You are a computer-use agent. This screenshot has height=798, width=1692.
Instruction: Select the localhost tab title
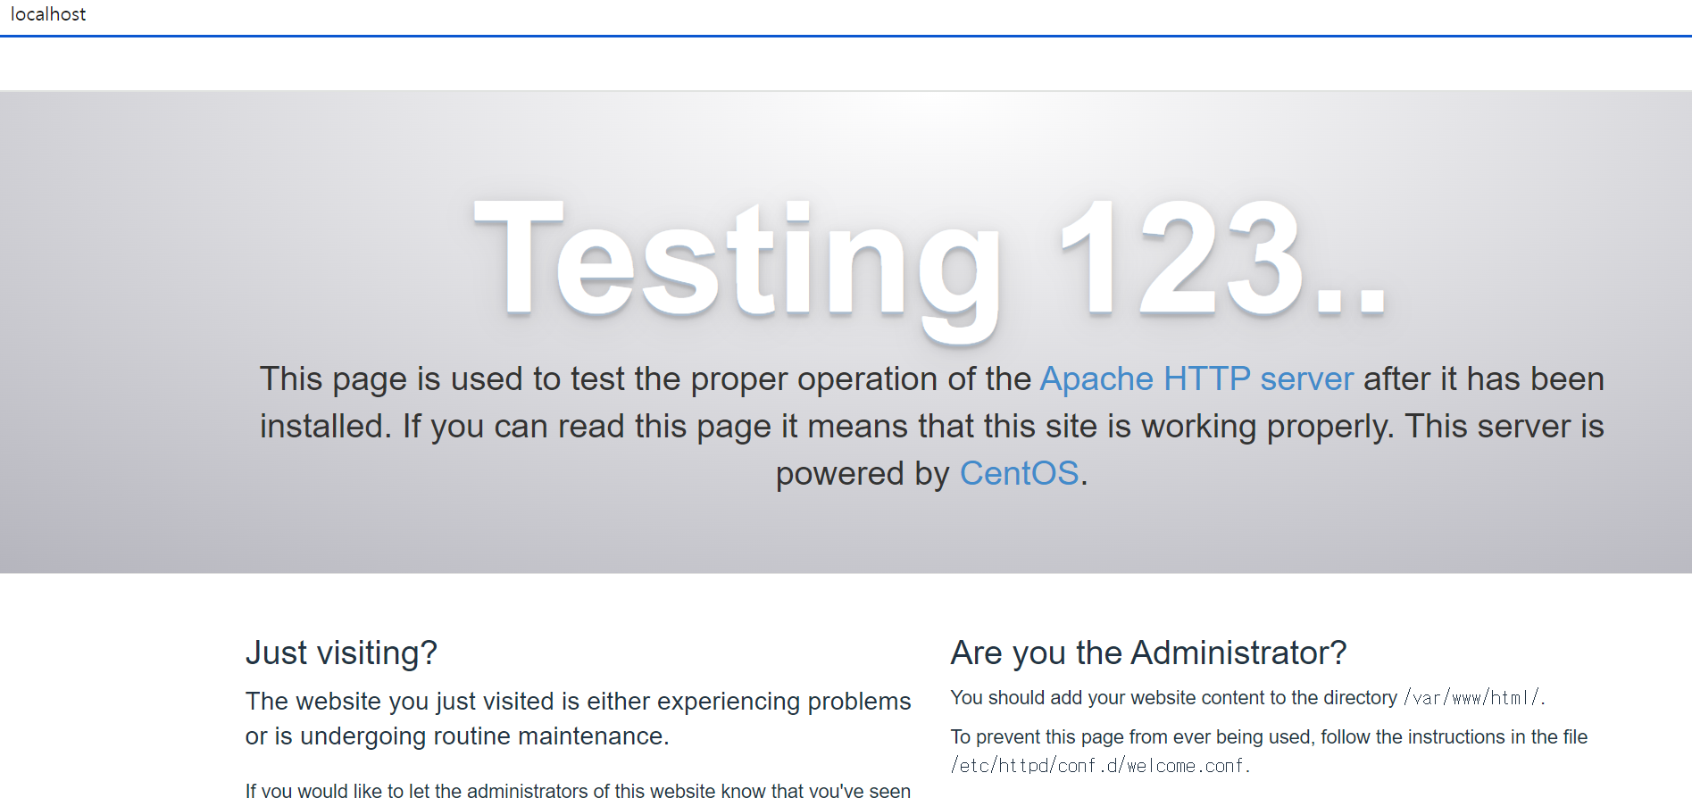(48, 14)
